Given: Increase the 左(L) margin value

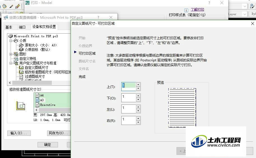Looking at the screenshot, I should (138, 107).
